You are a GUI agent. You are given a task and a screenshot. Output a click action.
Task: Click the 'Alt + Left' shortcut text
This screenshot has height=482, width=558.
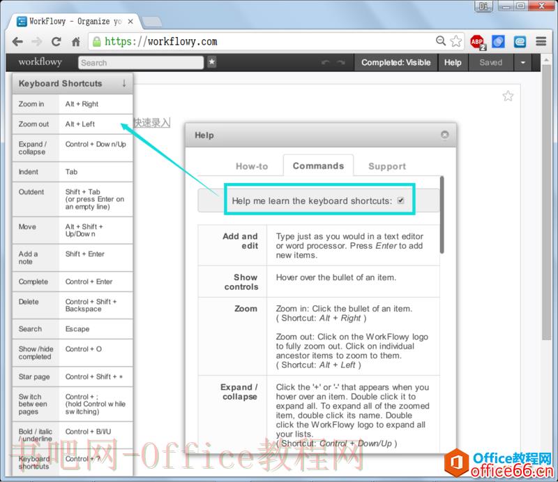pyautogui.click(x=80, y=124)
